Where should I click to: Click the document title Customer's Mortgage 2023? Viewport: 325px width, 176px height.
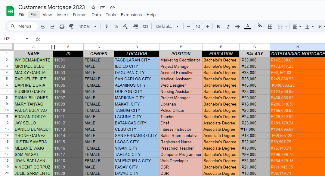(52, 7)
